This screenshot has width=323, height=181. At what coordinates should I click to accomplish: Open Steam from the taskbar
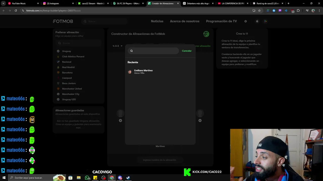pos(128,178)
